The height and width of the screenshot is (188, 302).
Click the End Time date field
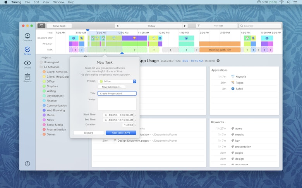[x=118, y=120]
